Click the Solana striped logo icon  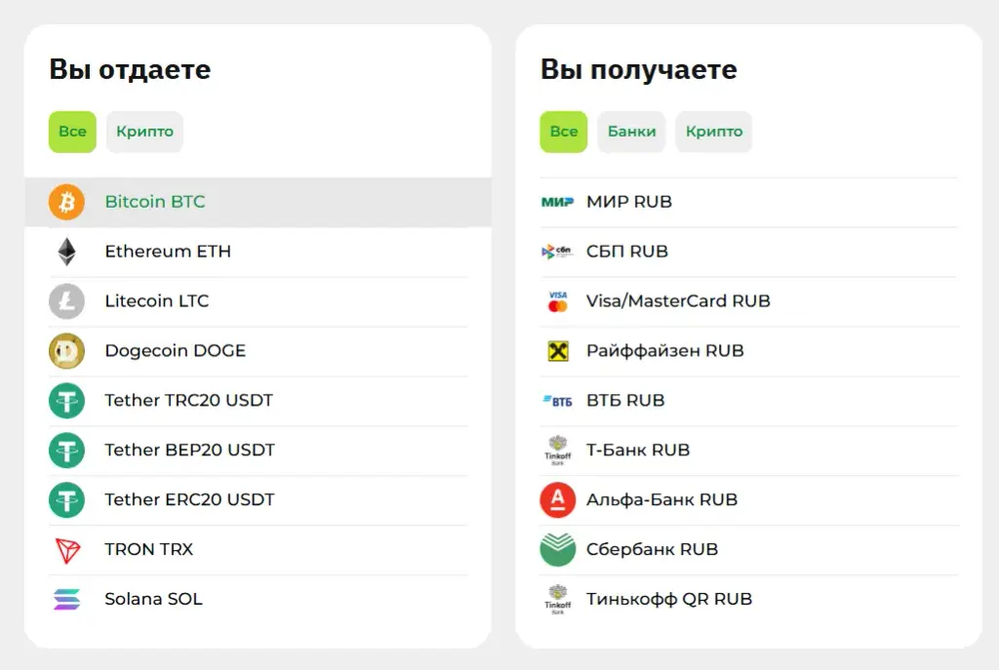(67, 600)
